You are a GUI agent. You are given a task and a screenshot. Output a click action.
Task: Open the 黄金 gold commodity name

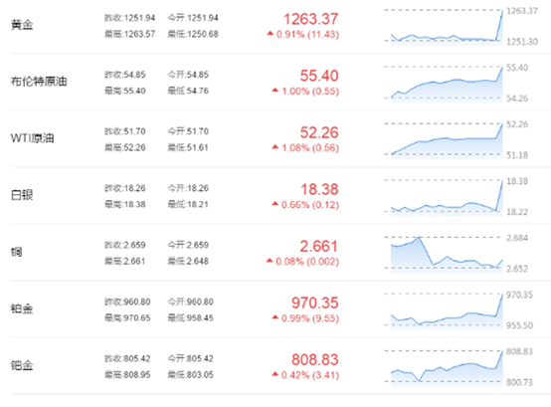pyautogui.click(x=22, y=25)
